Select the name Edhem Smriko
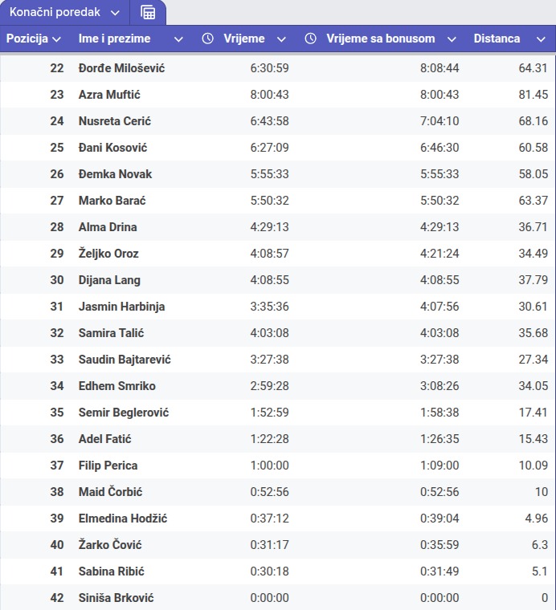This screenshot has width=556, height=610. (117, 385)
